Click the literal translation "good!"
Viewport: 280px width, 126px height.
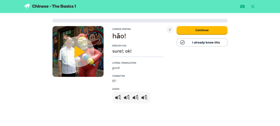[116, 68]
